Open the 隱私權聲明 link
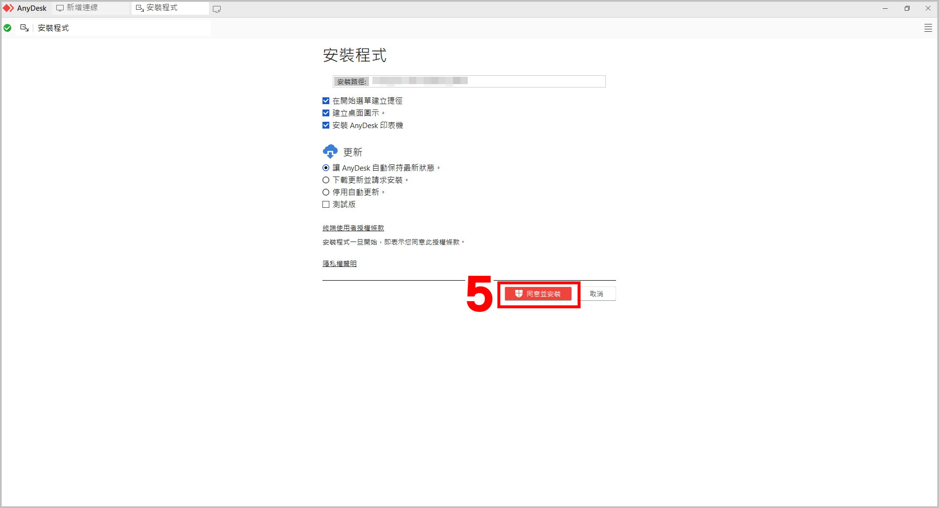939x508 pixels. pyautogui.click(x=340, y=264)
